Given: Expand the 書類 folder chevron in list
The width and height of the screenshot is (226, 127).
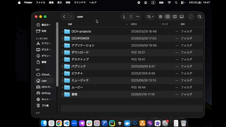Looking at the screenshot, I should [x=62, y=94].
